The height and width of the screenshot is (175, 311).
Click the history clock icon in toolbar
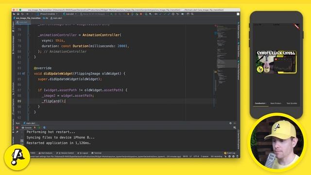[x=173, y=14]
